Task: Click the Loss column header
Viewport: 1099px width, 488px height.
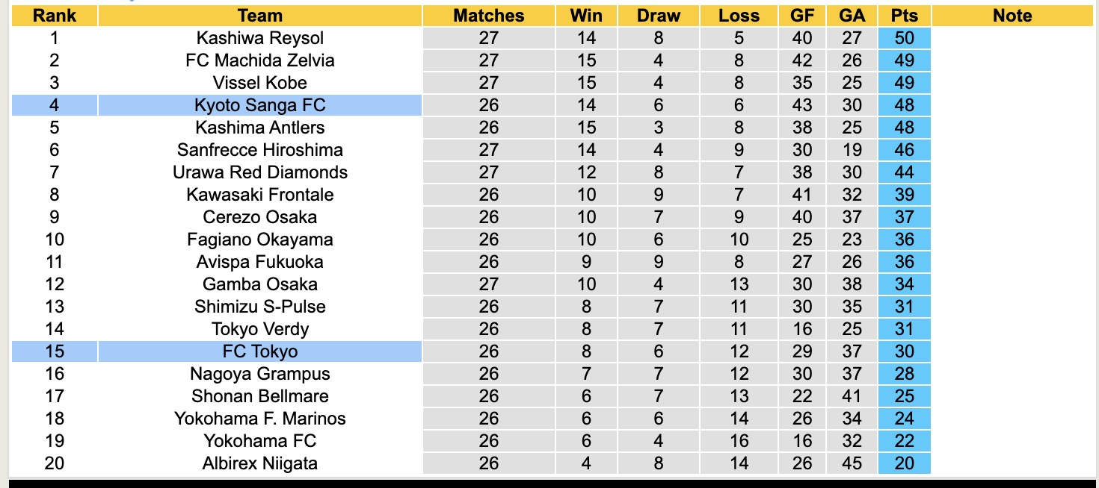Action: (739, 16)
